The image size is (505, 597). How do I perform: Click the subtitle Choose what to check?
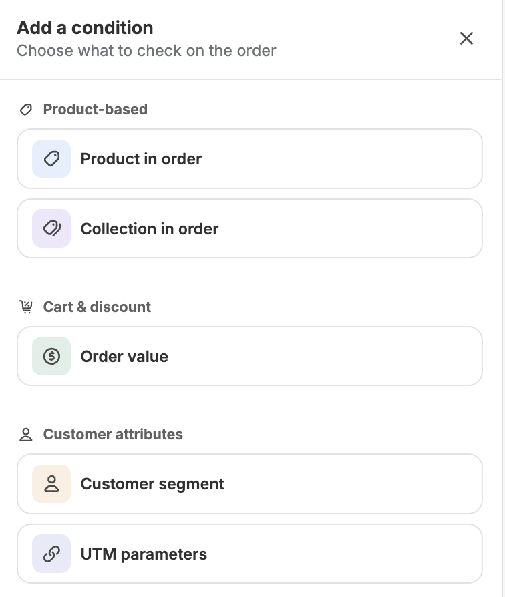(146, 51)
